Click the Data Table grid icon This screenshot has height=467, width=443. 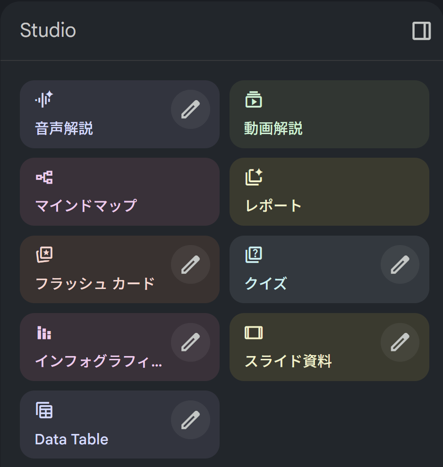[44, 410]
